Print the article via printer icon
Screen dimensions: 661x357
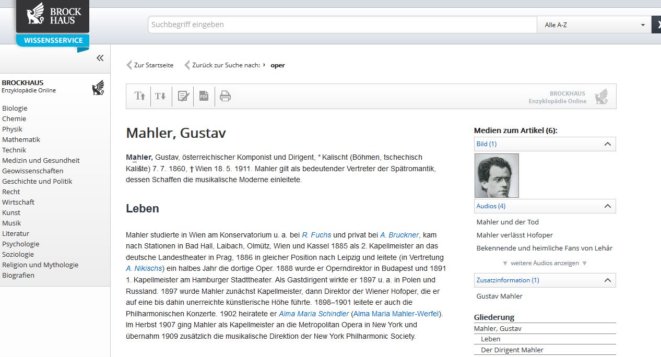click(x=225, y=96)
